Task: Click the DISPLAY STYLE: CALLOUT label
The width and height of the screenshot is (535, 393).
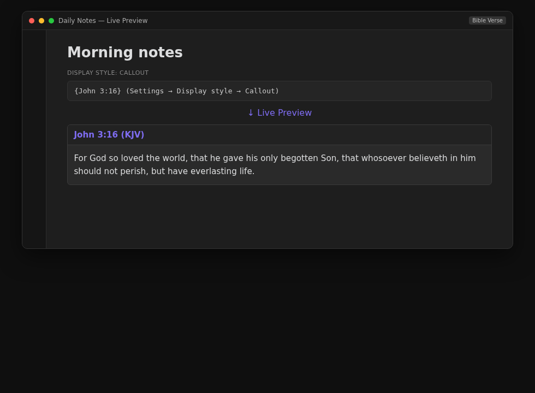Action: tap(108, 73)
